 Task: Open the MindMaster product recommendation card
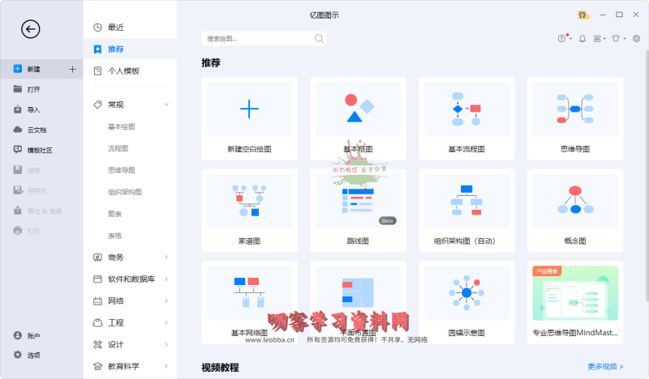[x=575, y=302]
